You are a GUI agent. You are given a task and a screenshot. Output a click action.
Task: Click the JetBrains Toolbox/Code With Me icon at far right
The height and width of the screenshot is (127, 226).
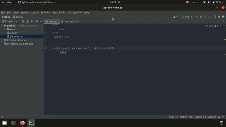224,17
